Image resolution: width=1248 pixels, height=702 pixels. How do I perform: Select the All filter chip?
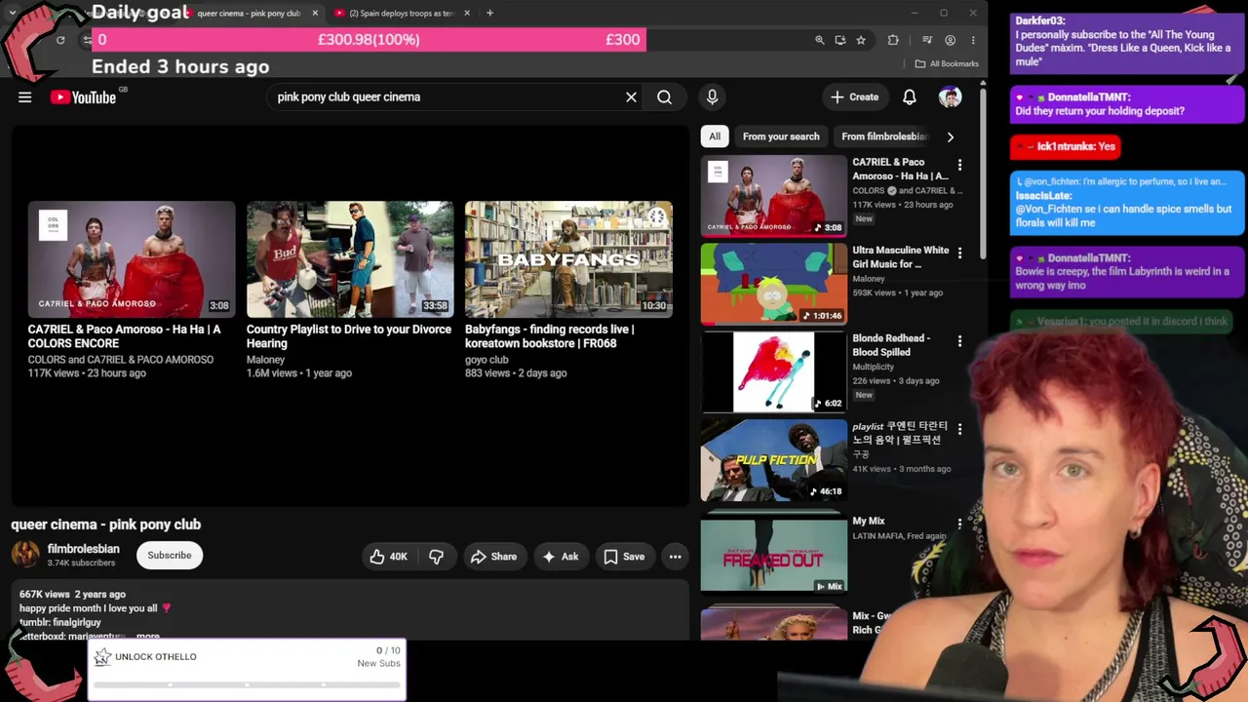point(715,136)
